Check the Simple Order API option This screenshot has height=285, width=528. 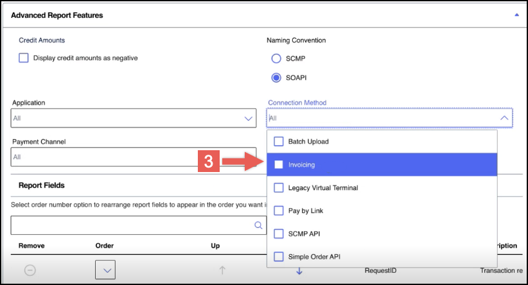[279, 257]
